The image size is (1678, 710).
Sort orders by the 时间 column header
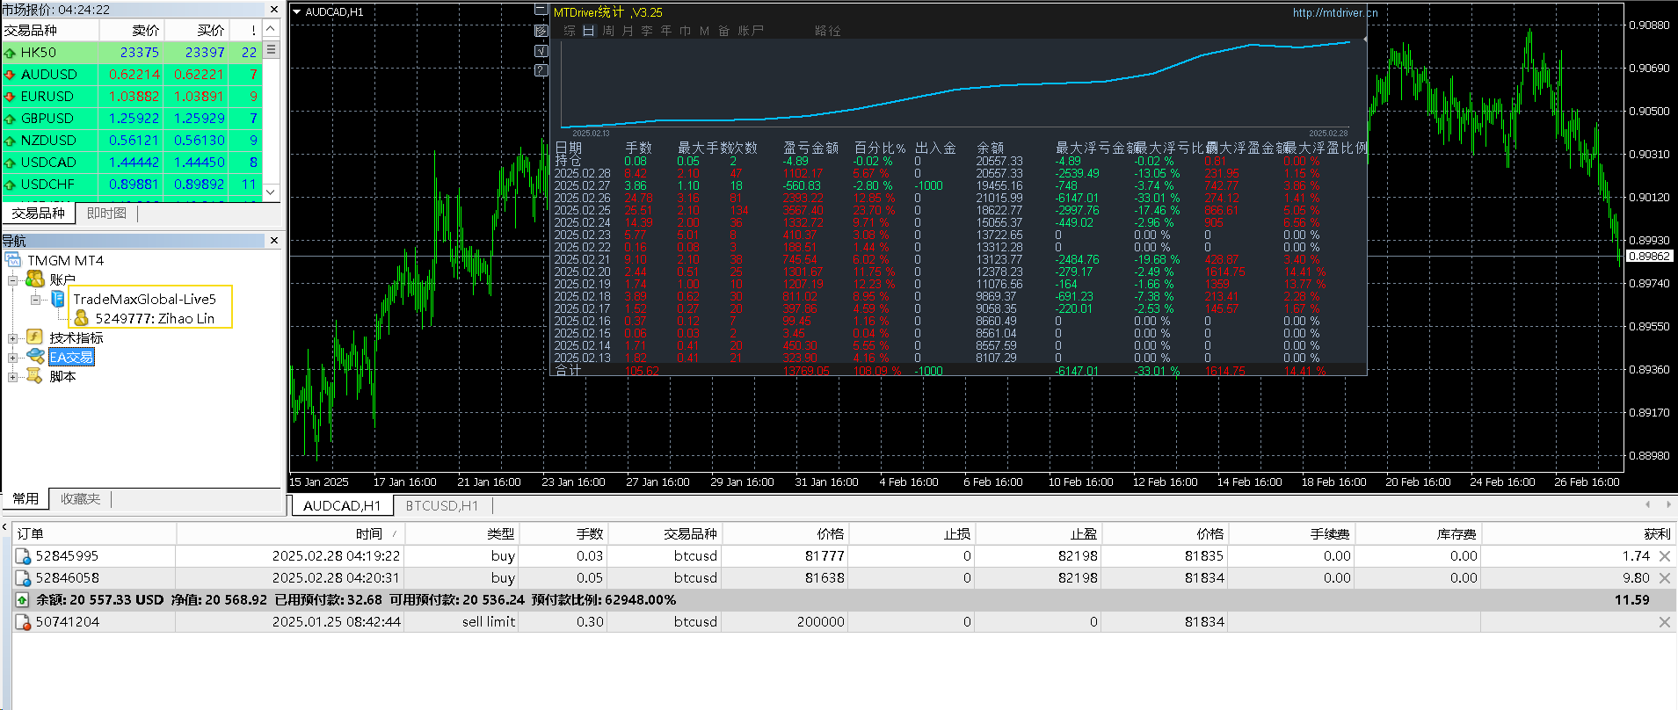[x=291, y=534]
